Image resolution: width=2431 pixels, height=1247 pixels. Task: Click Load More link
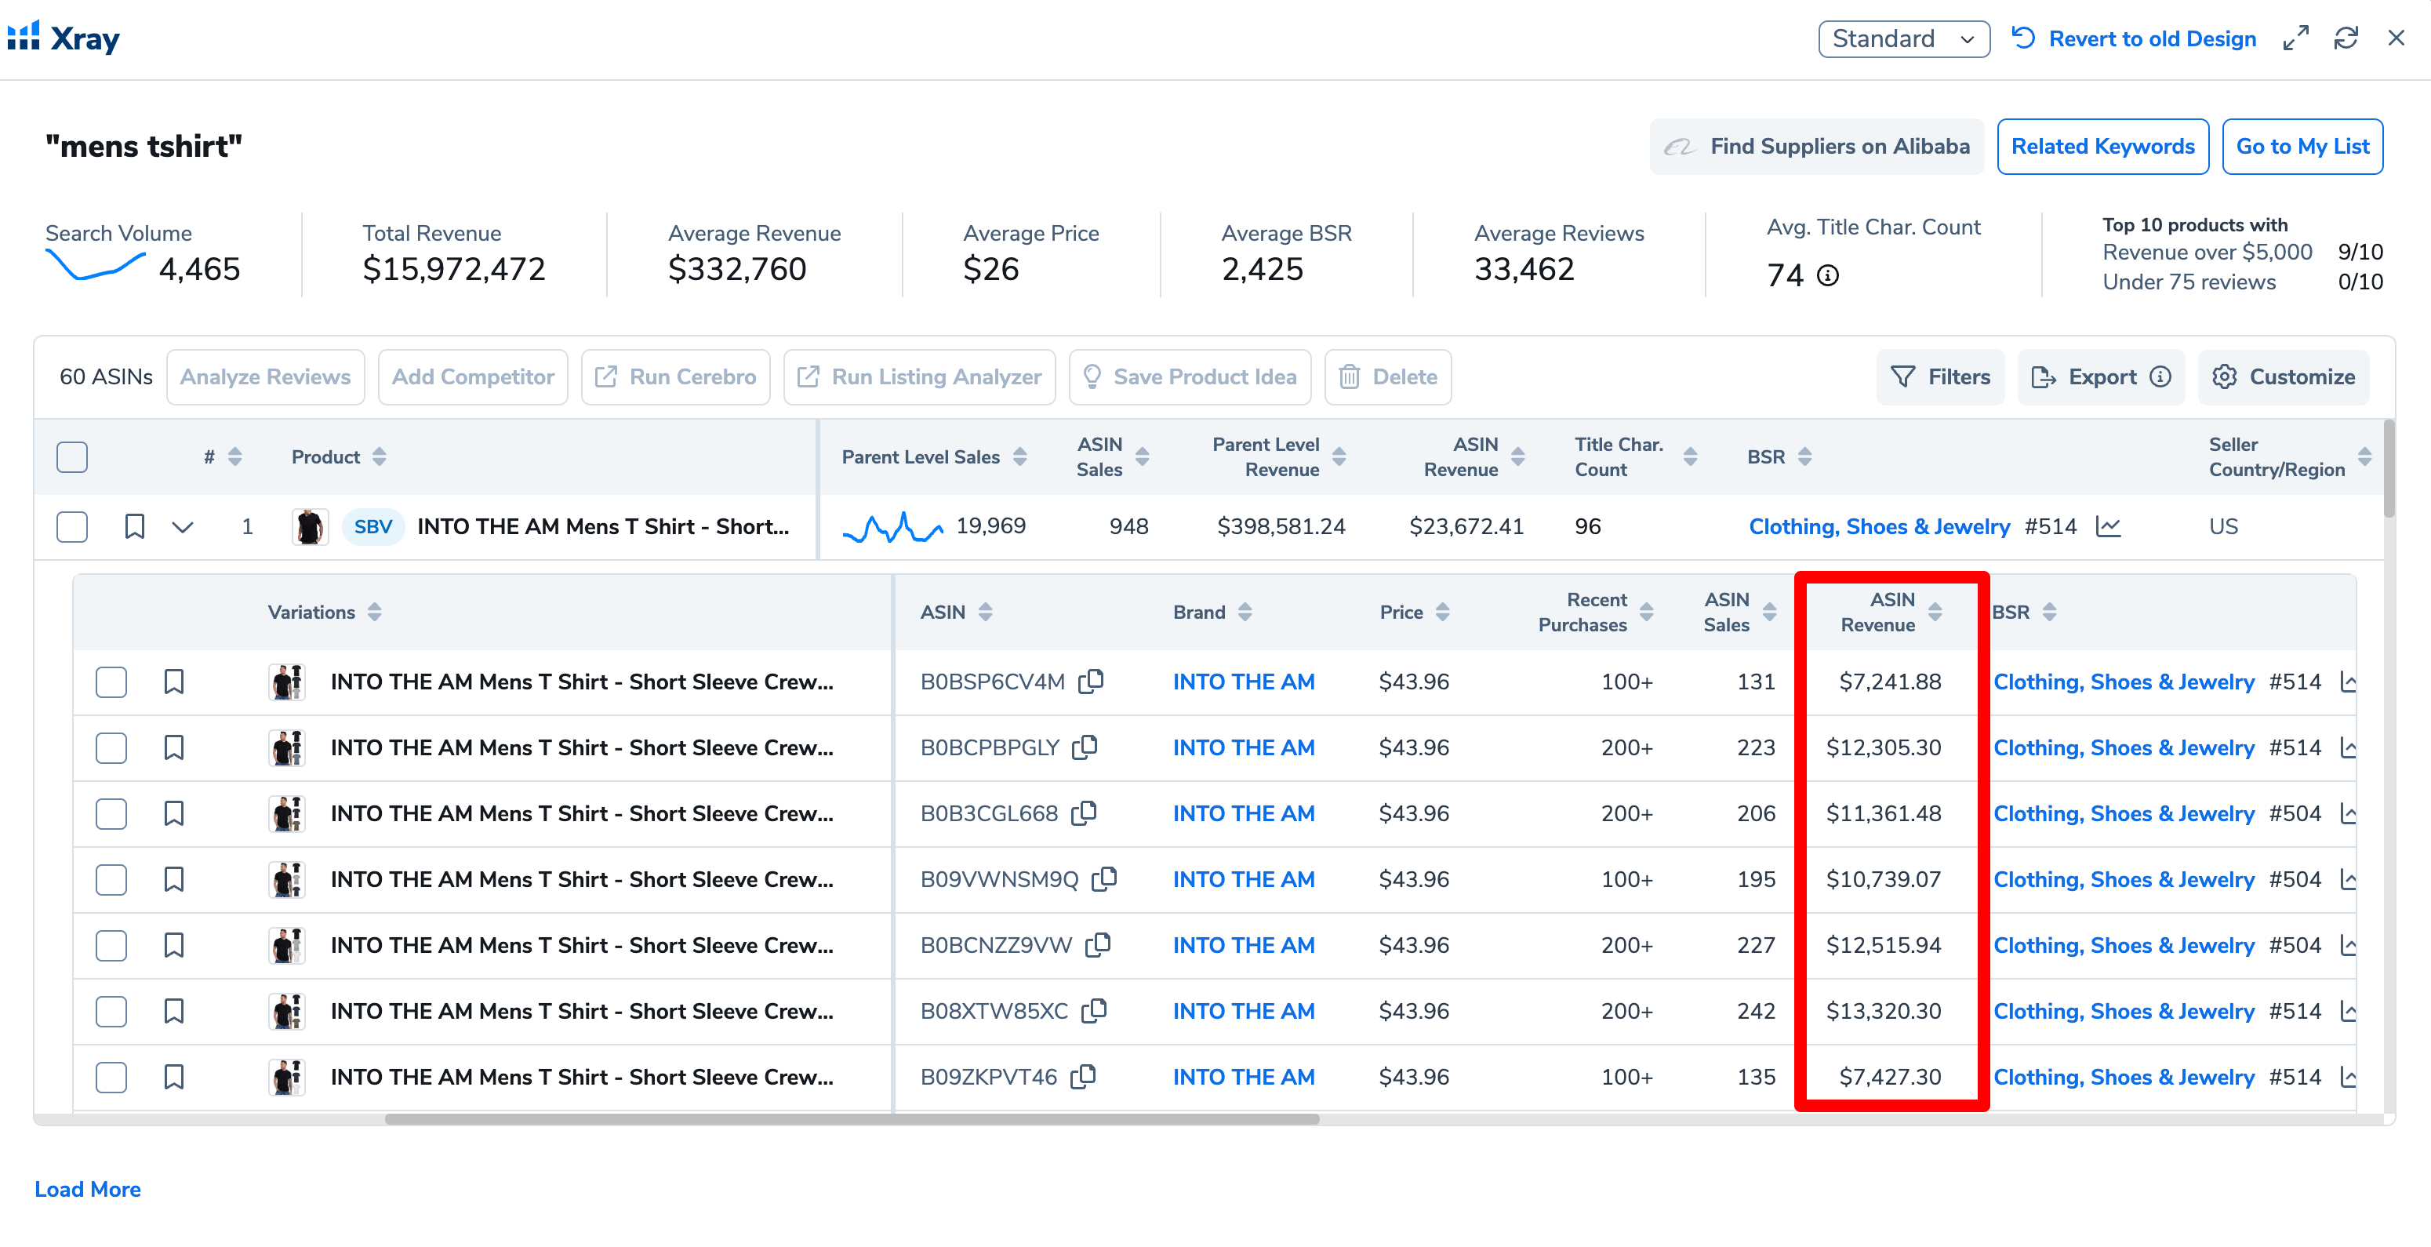(x=88, y=1190)
